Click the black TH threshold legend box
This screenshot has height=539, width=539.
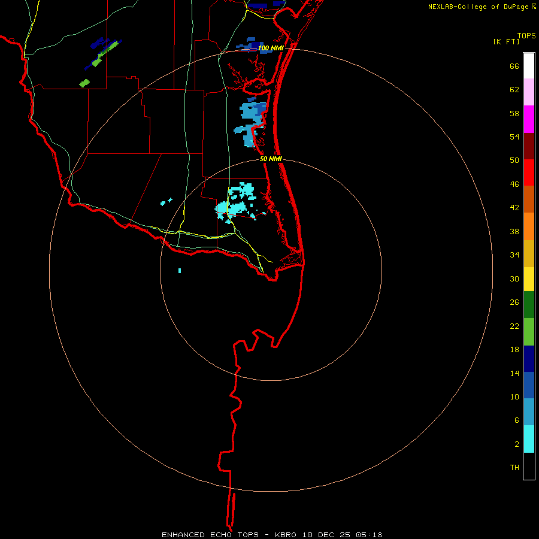pos(529,466)
